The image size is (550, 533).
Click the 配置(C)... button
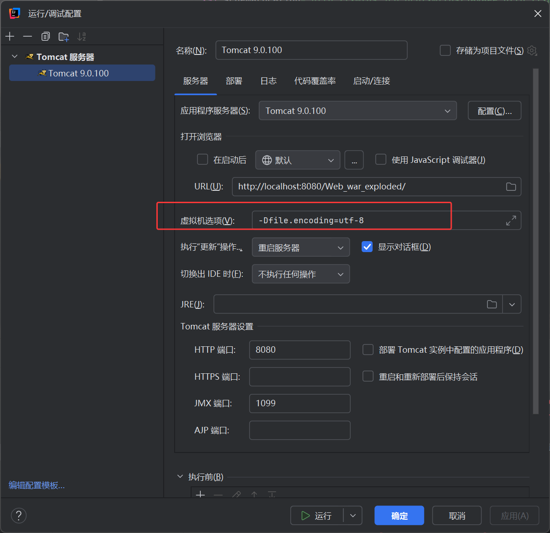495,111
